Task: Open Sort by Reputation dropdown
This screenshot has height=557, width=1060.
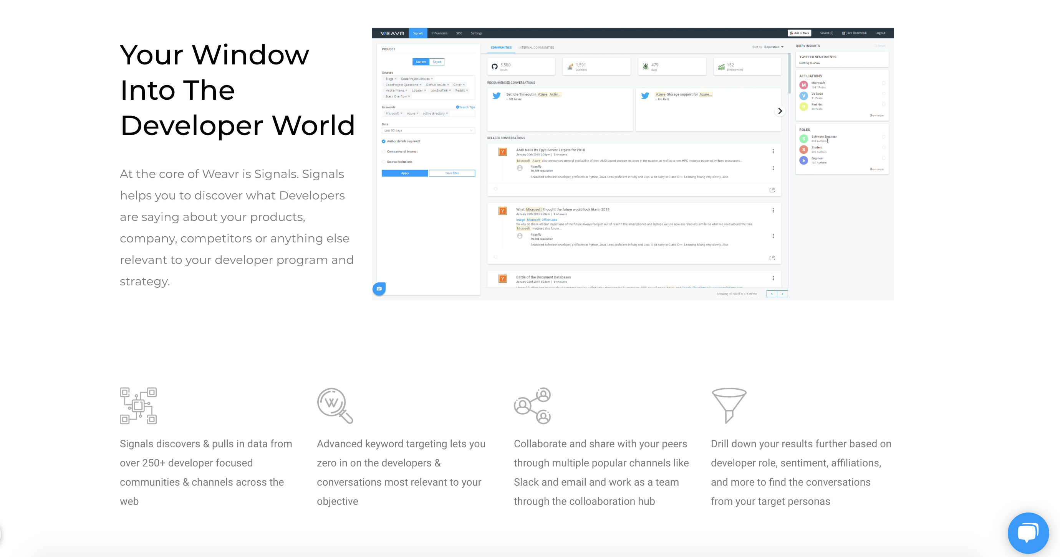Action: (x=773, y=47)
